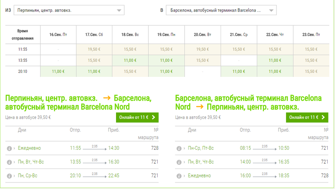Image resolution: width=335 pixels, height=189 pixels.
Task: Click the 19.Сен Пн column header
Action: click(166, 35)
